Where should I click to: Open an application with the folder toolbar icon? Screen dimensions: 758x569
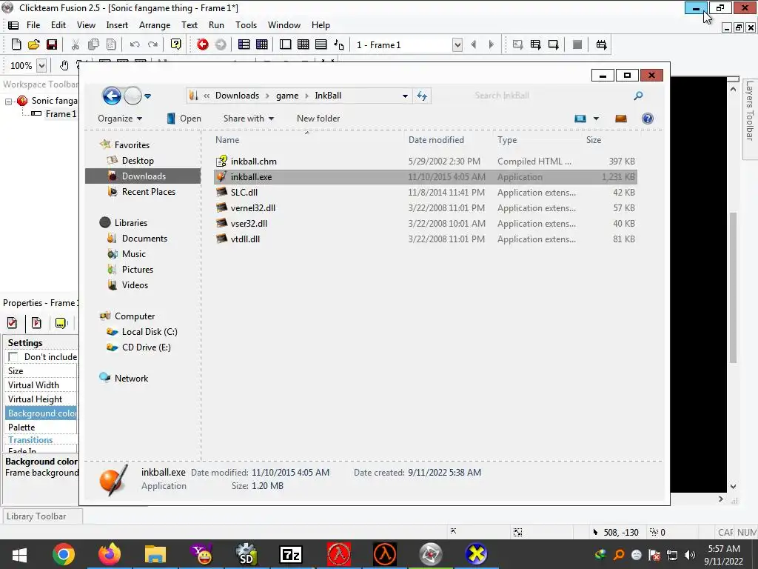[x=34, y=44]
